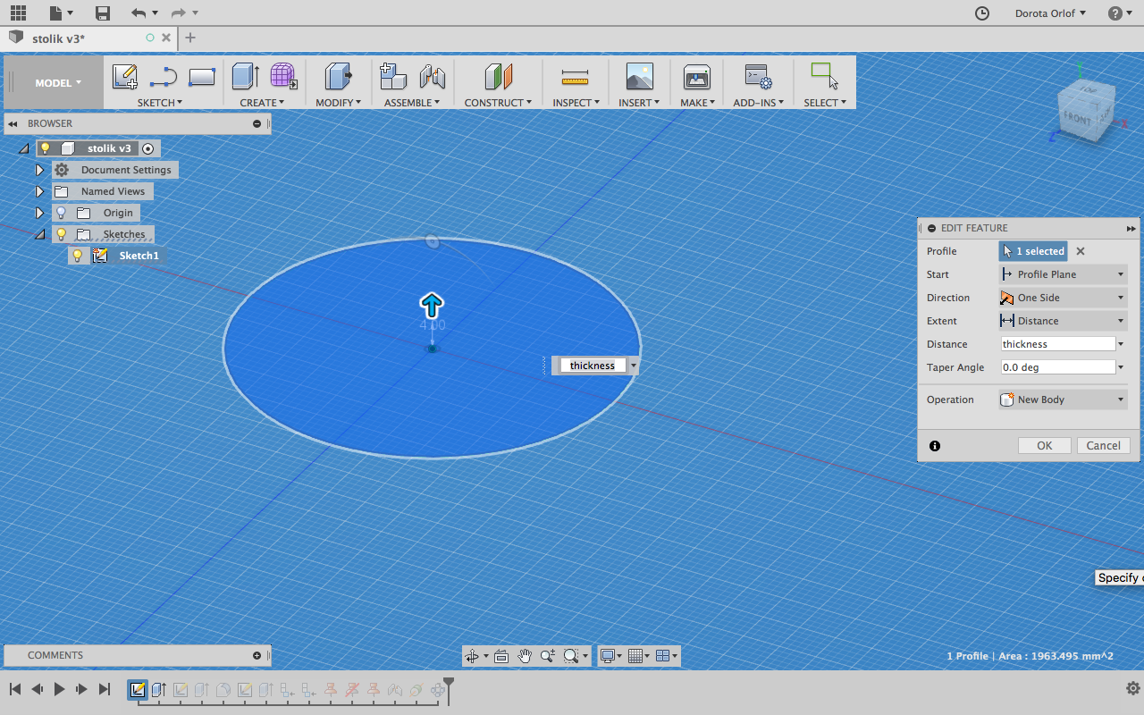Viewport: 1144px width, 715px height.
Task: Select the Pan hand tool
Action: (525, 656)
